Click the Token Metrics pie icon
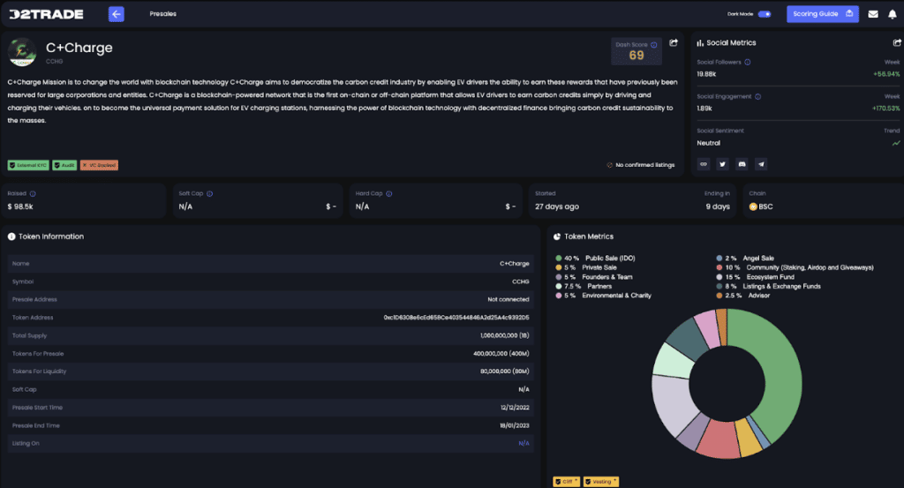Screen dimensions: 904x488 pos(557,236)
